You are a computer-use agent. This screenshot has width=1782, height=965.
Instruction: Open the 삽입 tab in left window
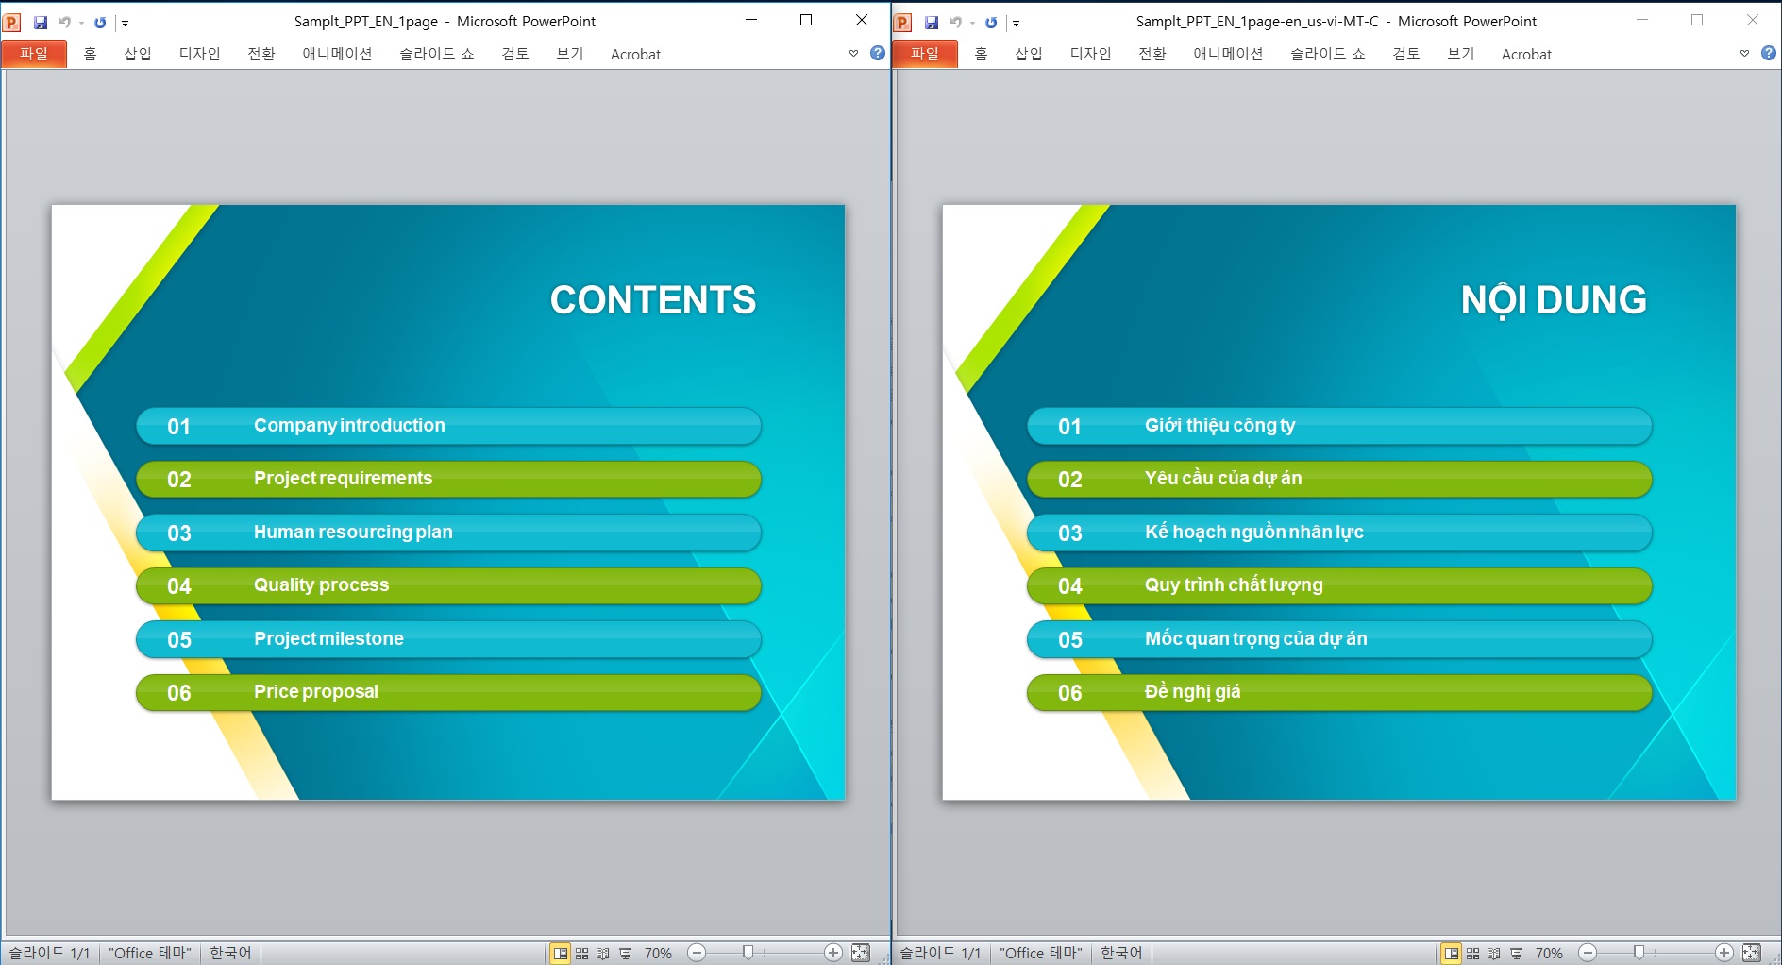coord(138,54)
